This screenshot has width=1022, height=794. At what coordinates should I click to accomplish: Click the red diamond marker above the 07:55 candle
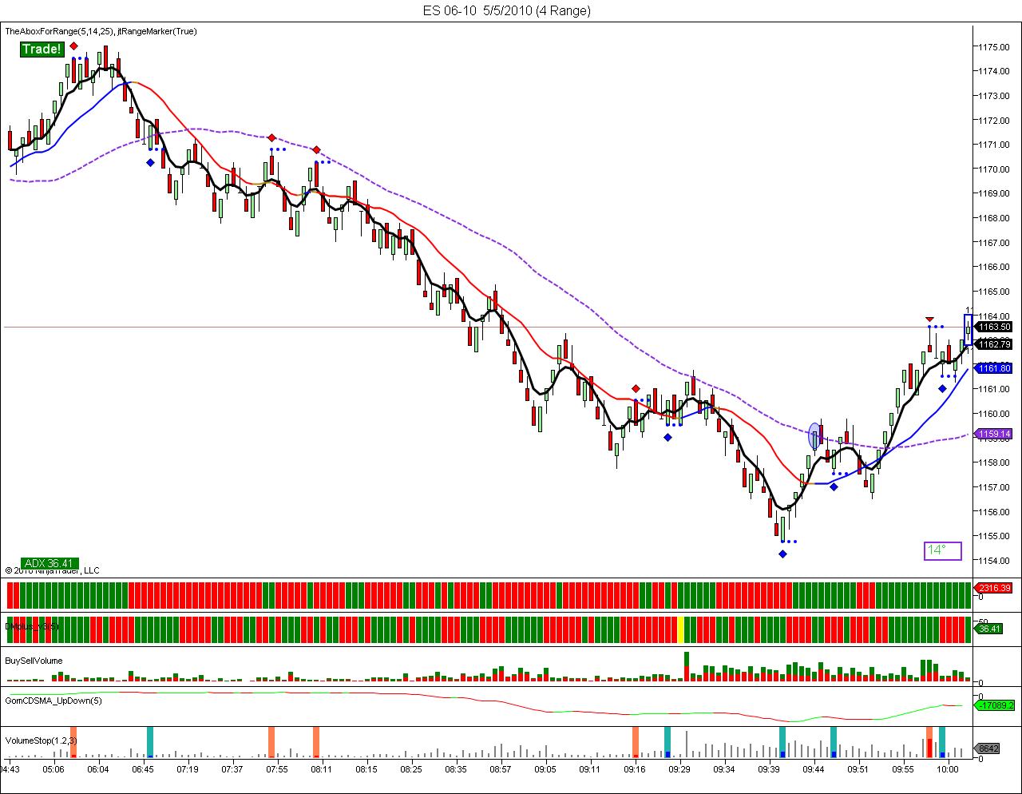271,137
